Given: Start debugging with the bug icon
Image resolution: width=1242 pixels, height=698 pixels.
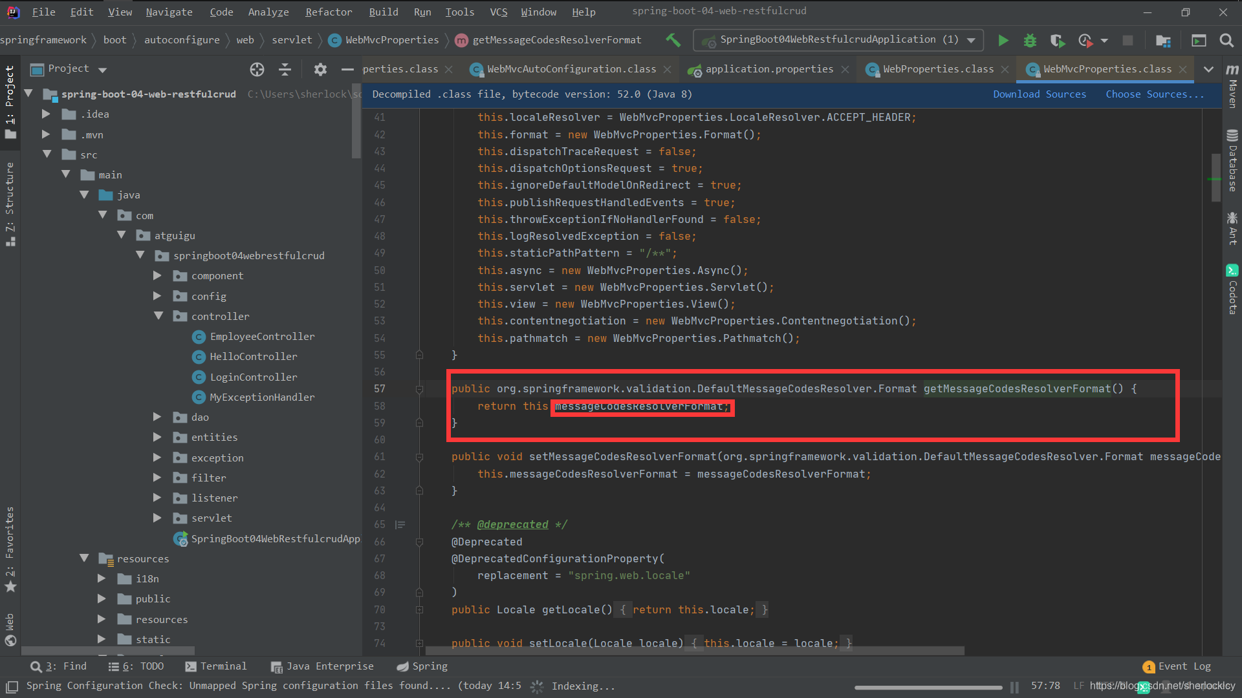Looking at the screenshot, I should click(1030, 40).
